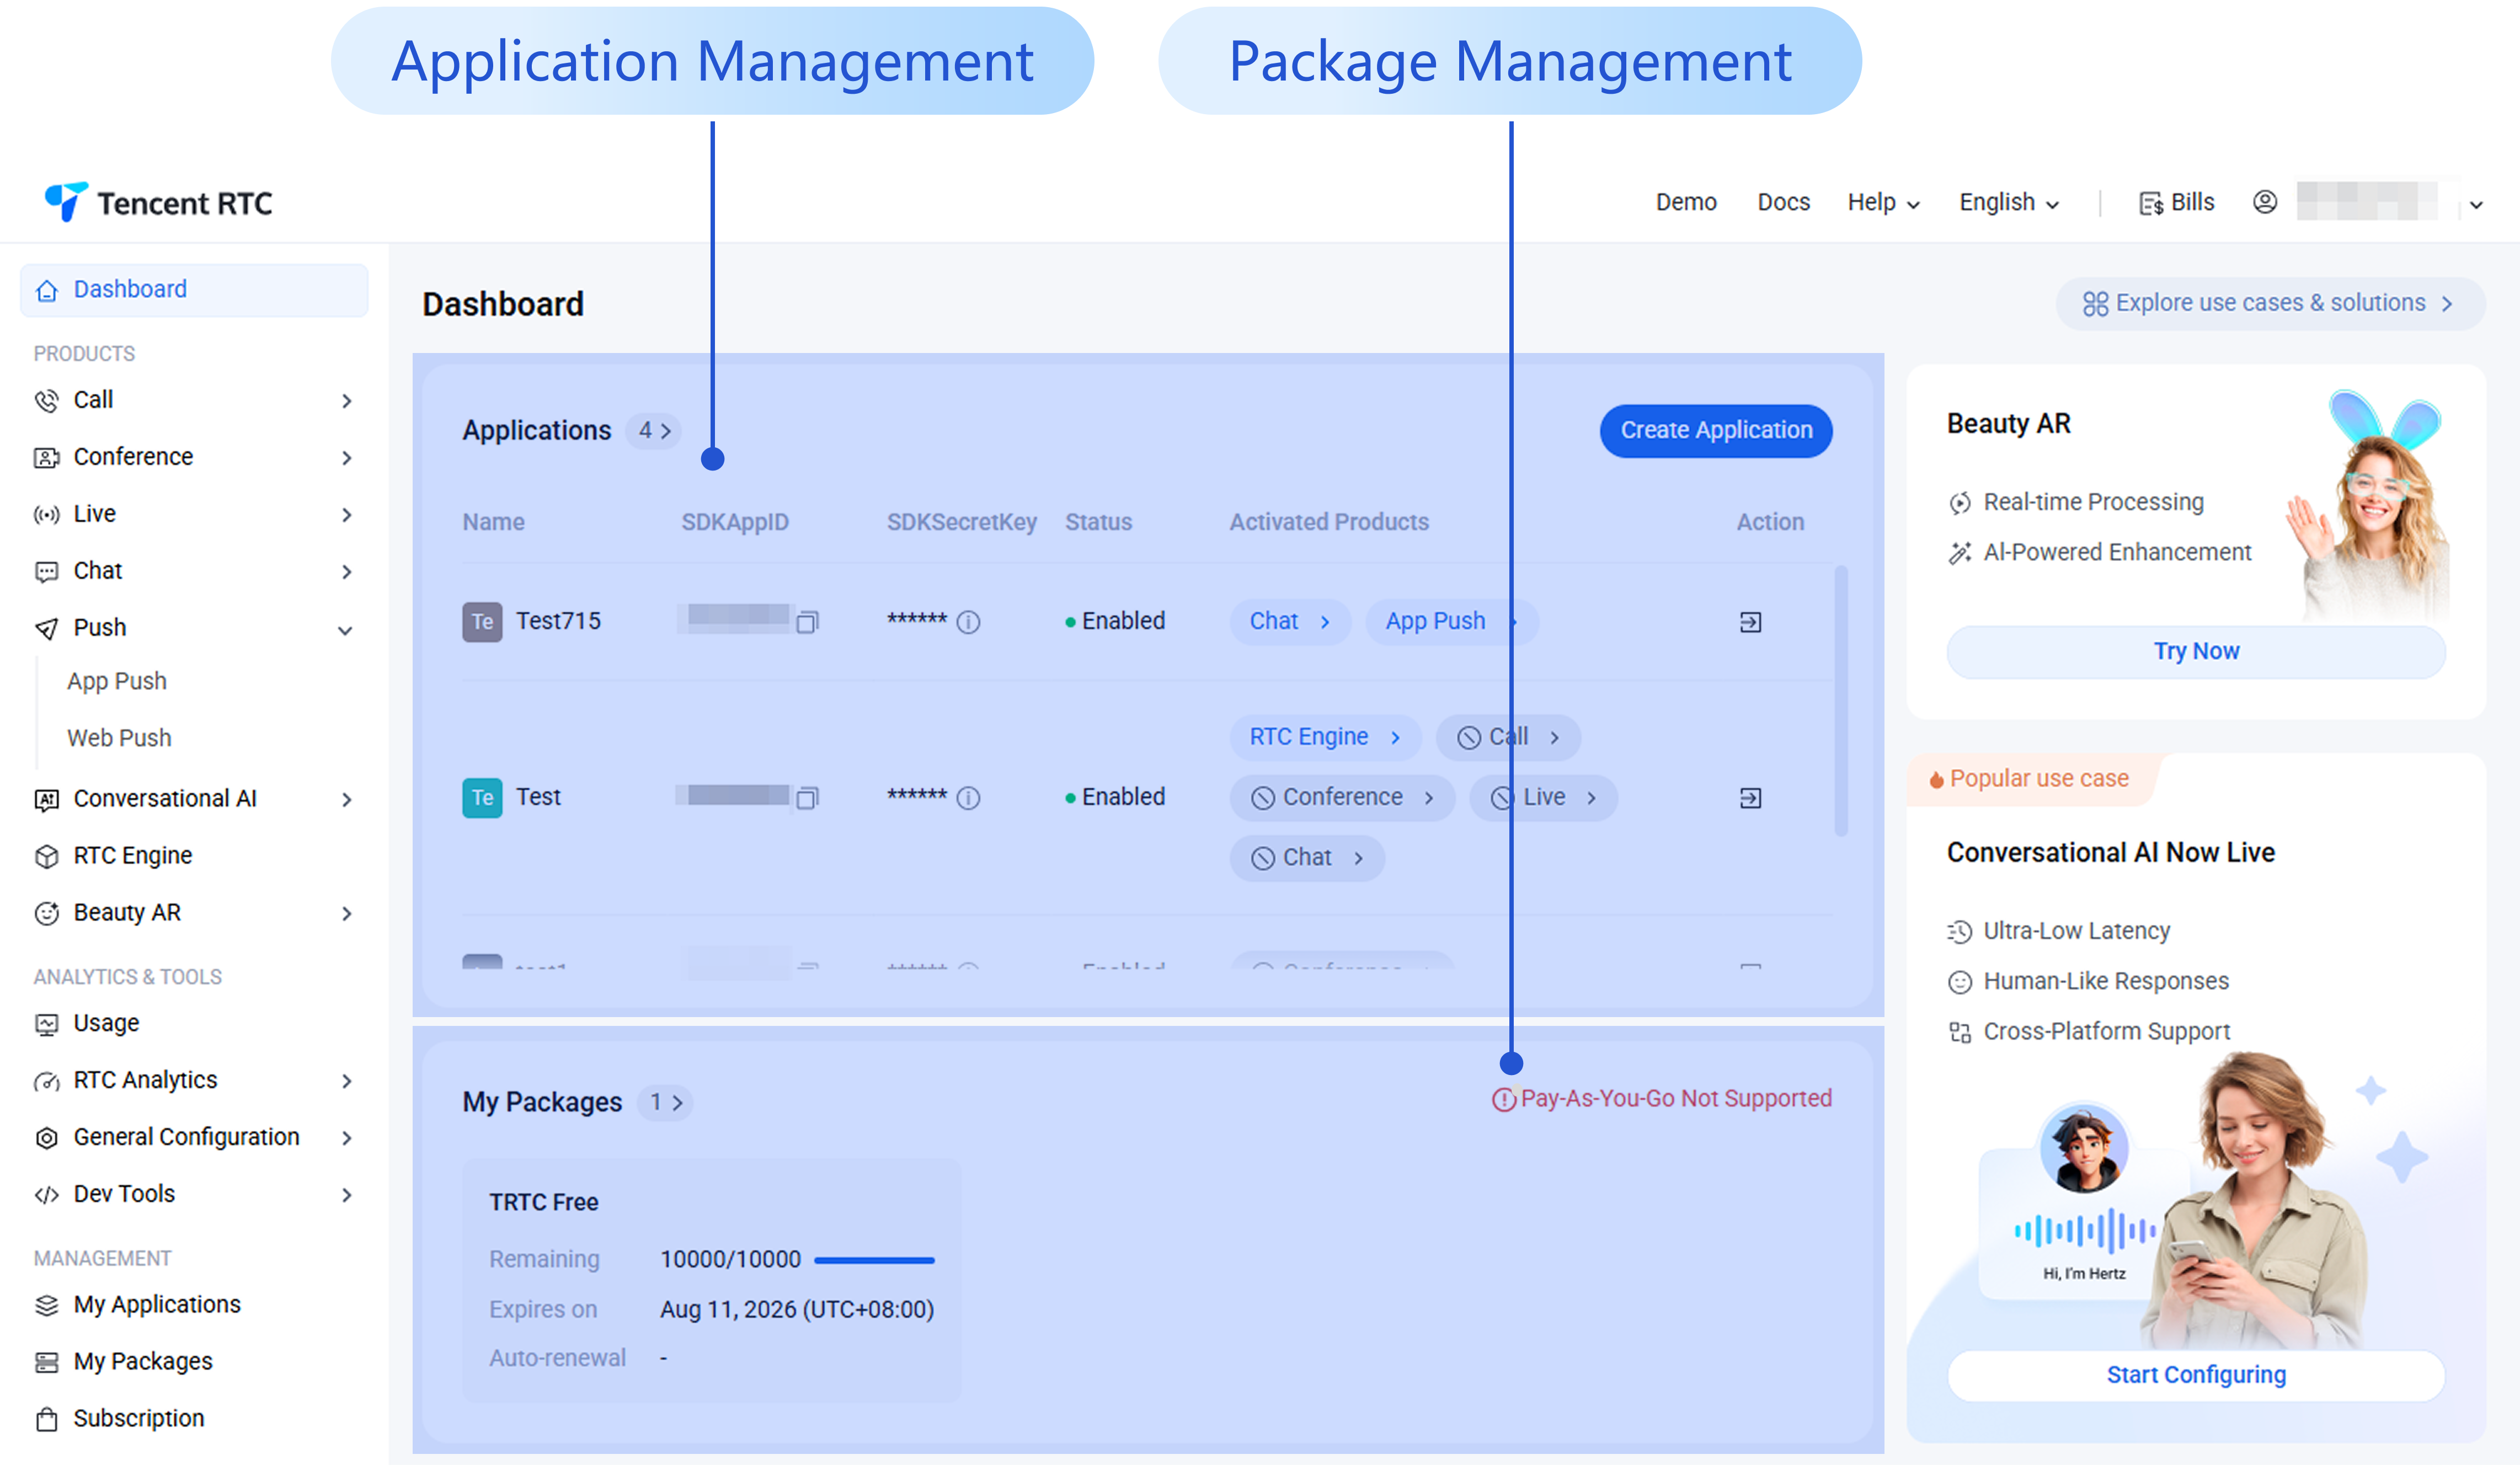The height and width of the screenshot is (1476, 2520).
Task: Open Explore use cases & solutions
Action: tap(2270, 304)
